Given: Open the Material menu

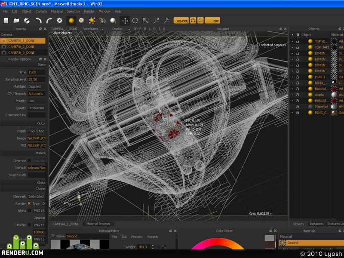Looking at the screenshot, I should [x=57, y=11].
